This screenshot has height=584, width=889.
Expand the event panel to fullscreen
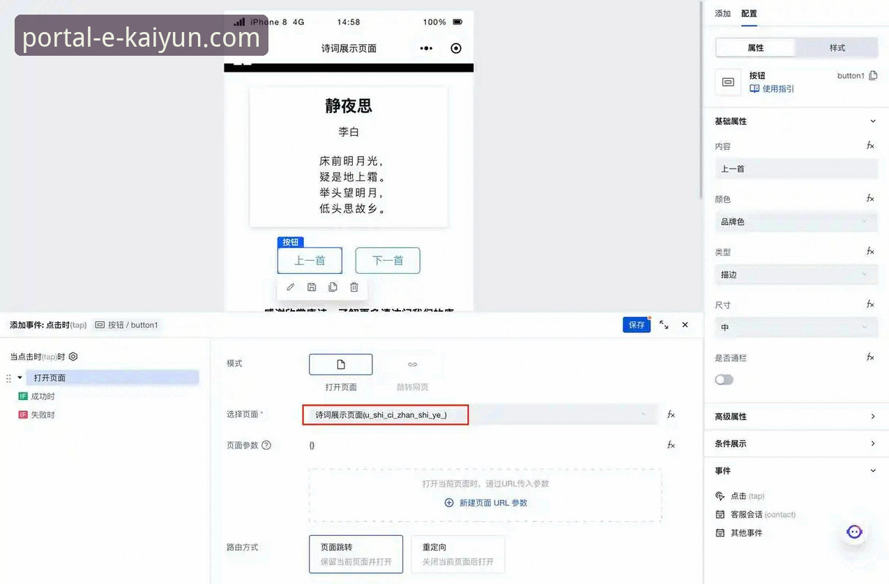(x=664, y=325)
